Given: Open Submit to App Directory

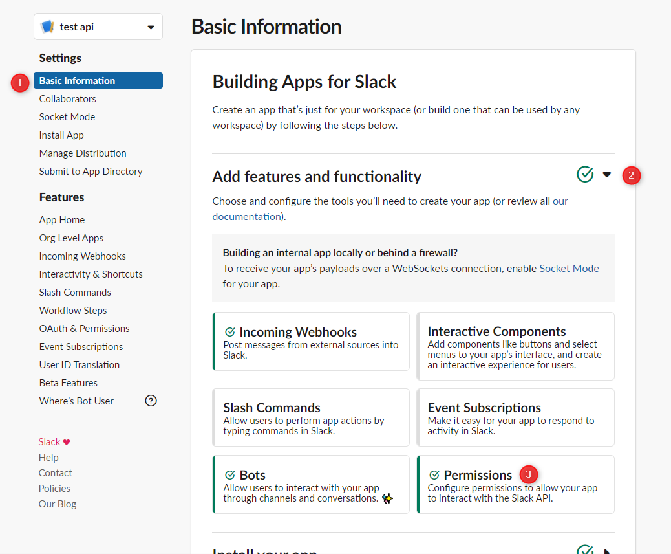Looking at the screenshot, I should 91,172.
